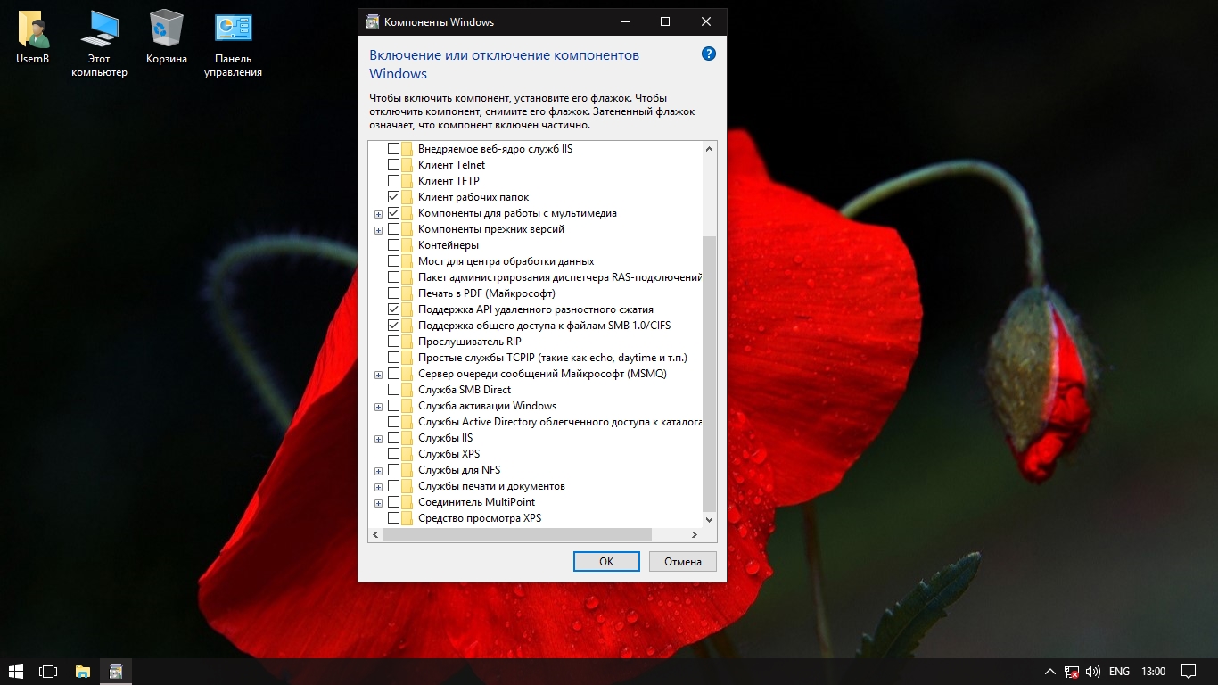The image size is (1218, 685).
Task: Expand the Службы IIS tree node
Action: (x=379, y=439)
